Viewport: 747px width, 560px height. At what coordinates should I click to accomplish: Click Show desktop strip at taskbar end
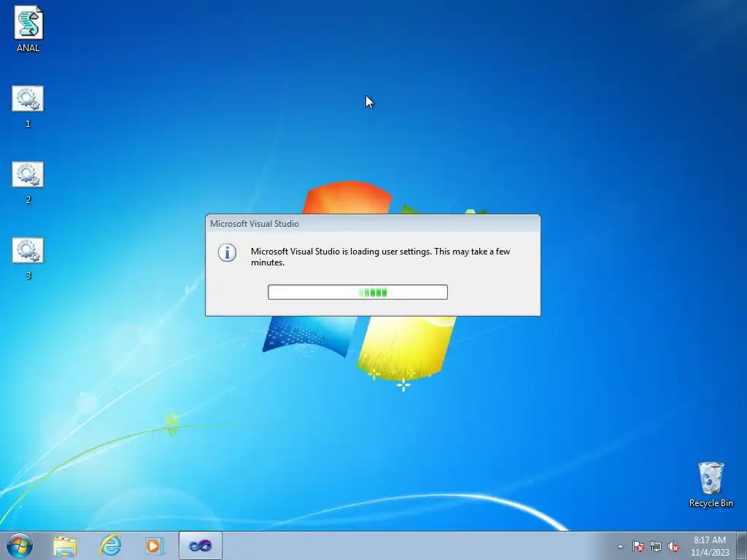742,545
